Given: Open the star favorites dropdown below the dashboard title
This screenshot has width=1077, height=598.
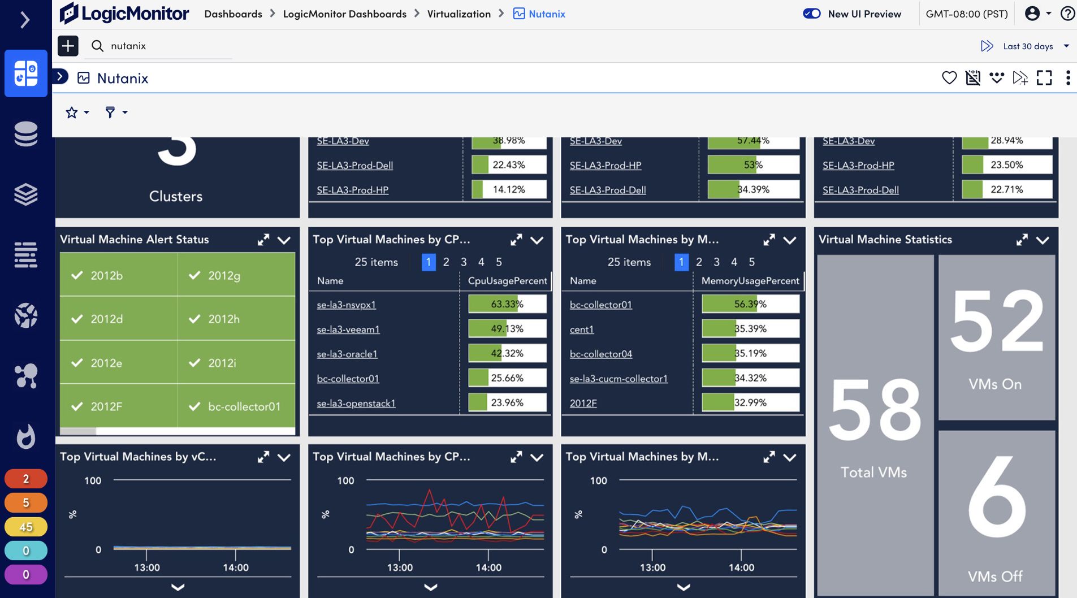Looking at the screenshot, I should [x=77, y=112].
